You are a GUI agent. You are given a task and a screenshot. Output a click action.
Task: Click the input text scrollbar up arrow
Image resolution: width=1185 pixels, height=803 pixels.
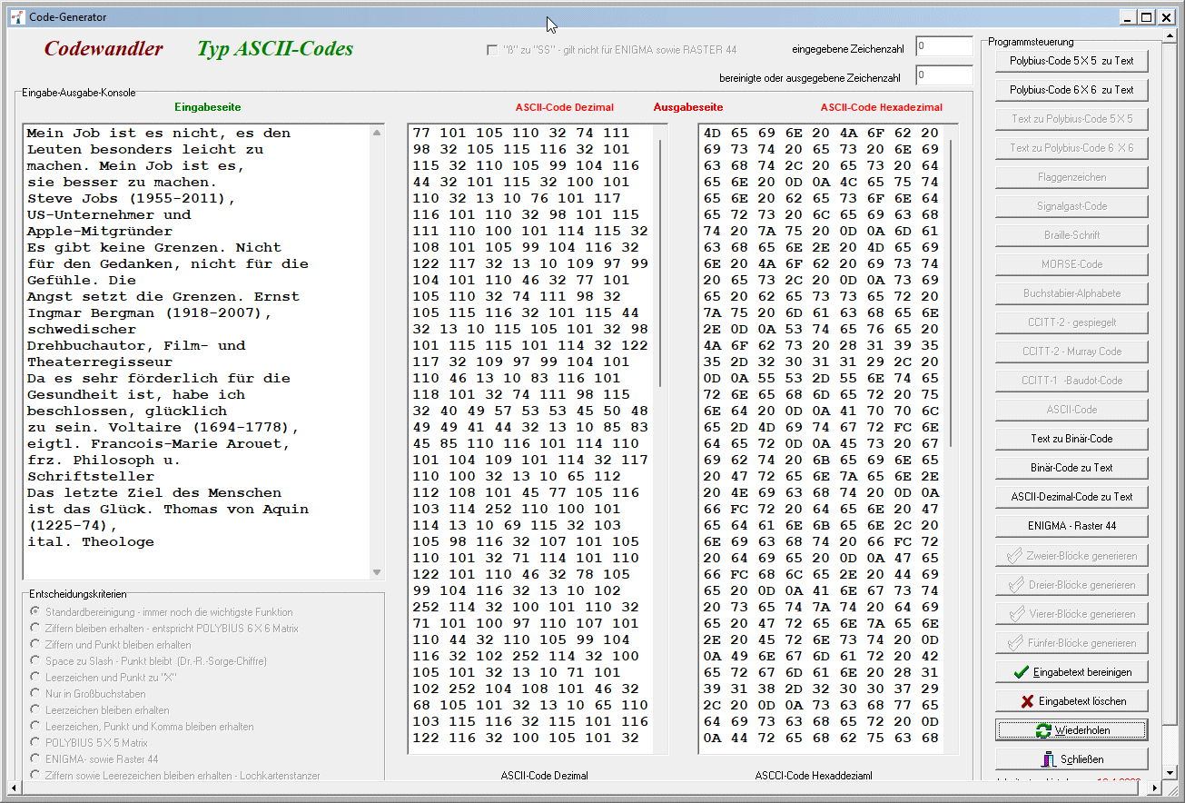click(377, 133)
